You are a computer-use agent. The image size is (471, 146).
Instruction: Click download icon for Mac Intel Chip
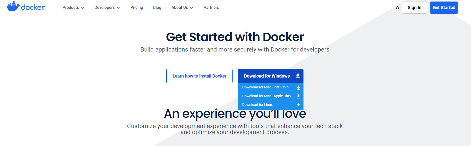click(x=298, y=87)
